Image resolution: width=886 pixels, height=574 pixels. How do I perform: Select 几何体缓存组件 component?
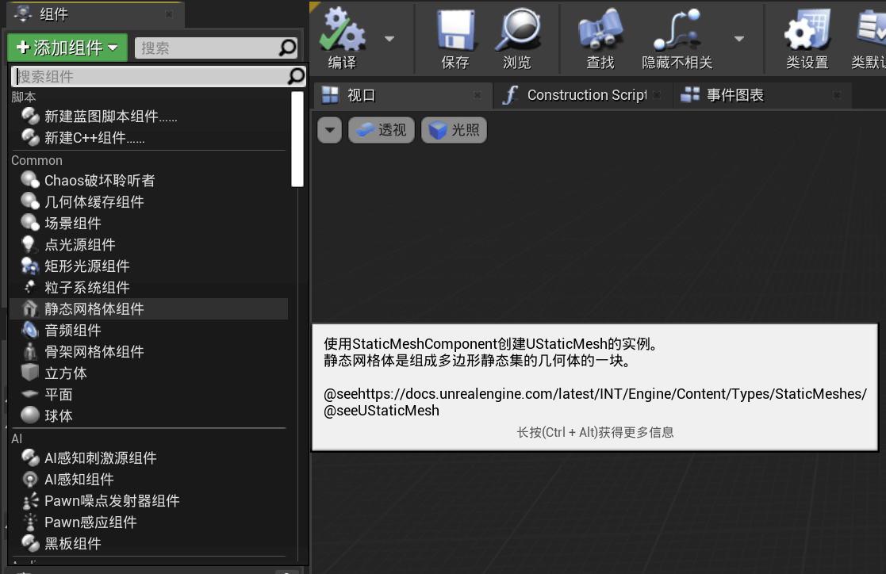(149, 201)
